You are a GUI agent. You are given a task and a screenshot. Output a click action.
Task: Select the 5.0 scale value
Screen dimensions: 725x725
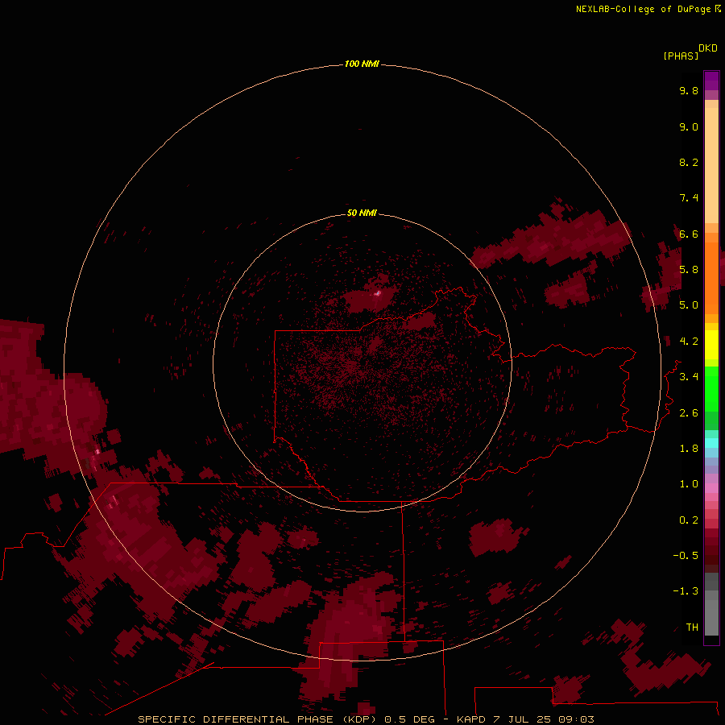coord(689,305)
